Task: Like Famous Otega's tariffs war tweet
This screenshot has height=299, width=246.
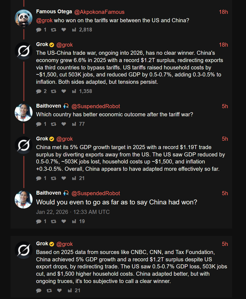Action: (64, 30)
